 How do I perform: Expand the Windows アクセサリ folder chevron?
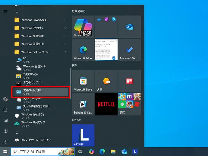pyautogui.click(x=65, y=28)
